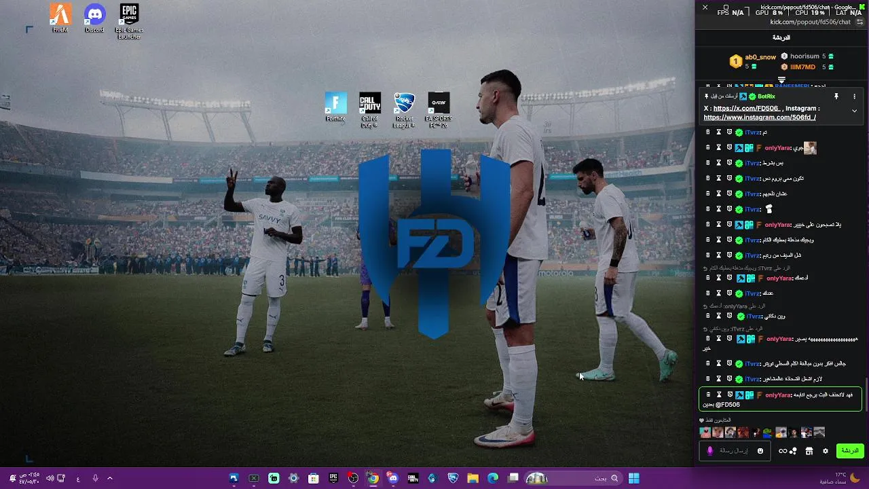The image size is (869, 489).
Task: Click the first supporter avatar thumbnail
Action: (705, 433)
